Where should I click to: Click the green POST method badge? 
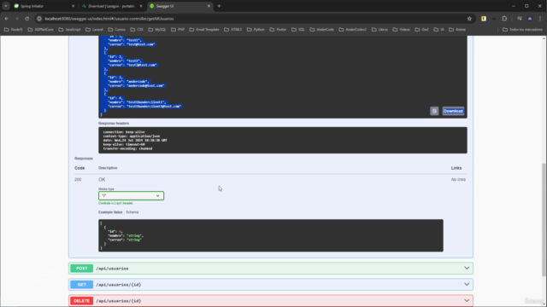82,269
